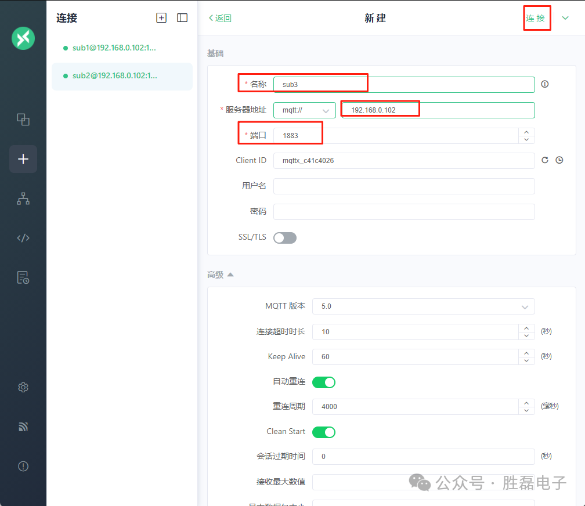Open the mqtt:// protocol dropdown
This screenshot has width=585, height=506.
(x=305, y=110)
